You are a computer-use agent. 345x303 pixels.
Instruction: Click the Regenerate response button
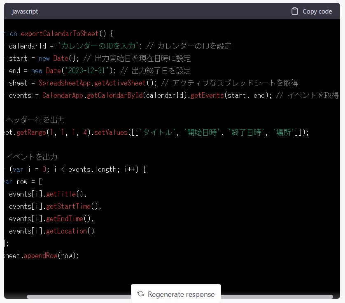[176, 294]
